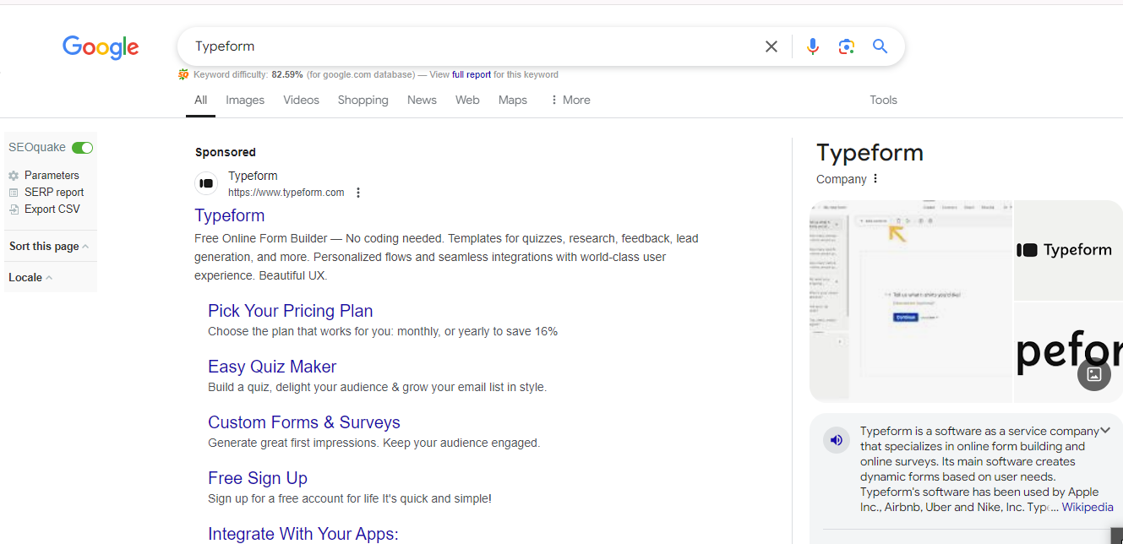
Task: Open Google Lens image search
Action: point(846,46)
